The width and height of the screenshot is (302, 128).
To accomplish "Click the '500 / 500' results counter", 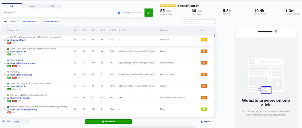I will coord(6,121).
